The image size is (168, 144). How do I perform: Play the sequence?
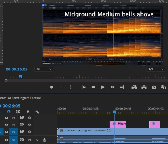pos(103,87)
